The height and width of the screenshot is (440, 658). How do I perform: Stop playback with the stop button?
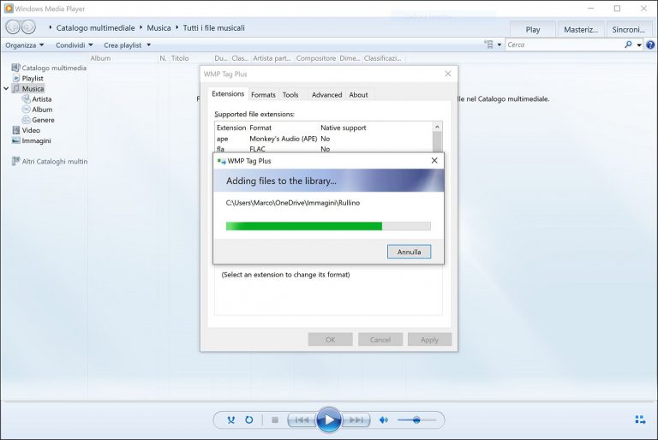coord(275,419)
